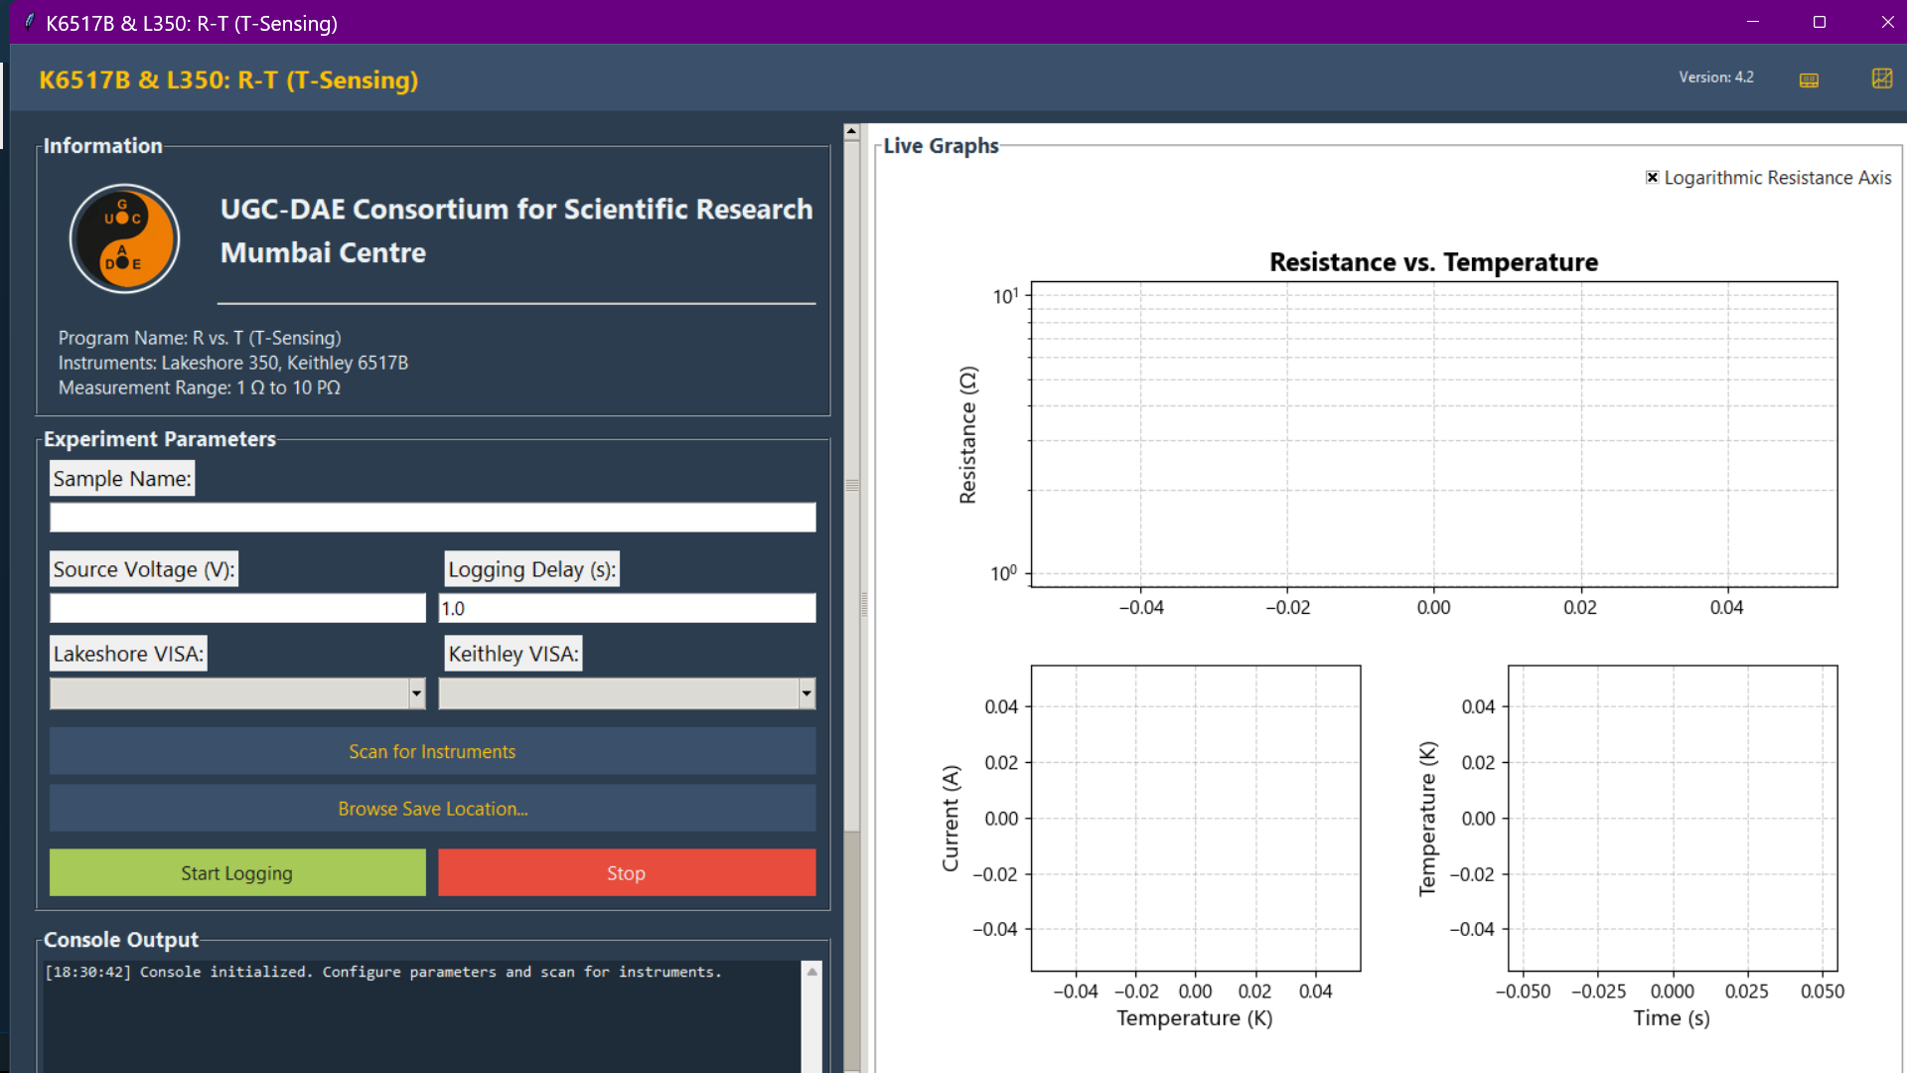Viewport: 1907px width, 1073px height.
Task: Expand the Lakeshore VISA dropdown
Action: click(416, 693)
